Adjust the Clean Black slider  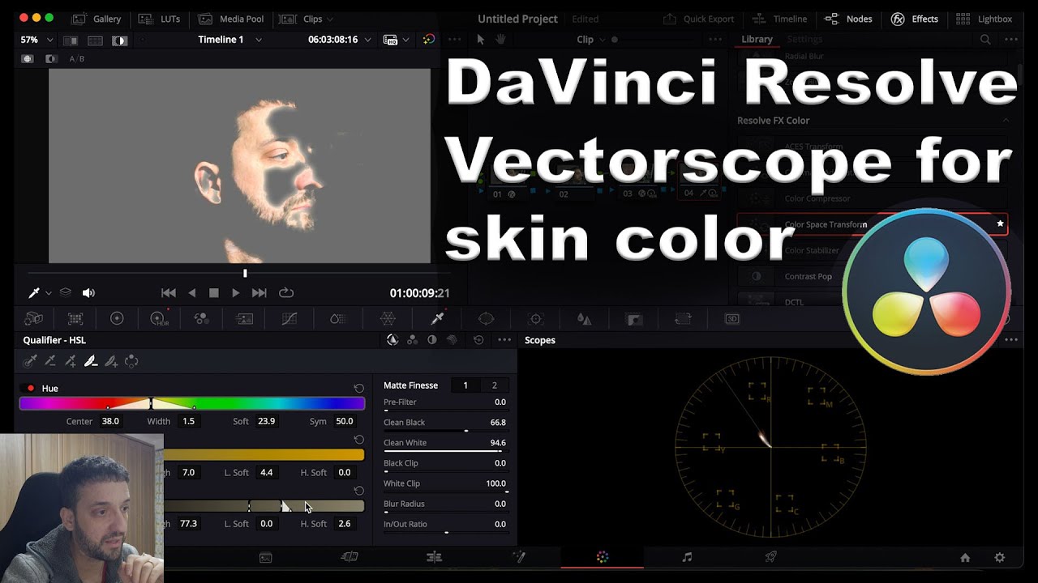tap(445, 431)
